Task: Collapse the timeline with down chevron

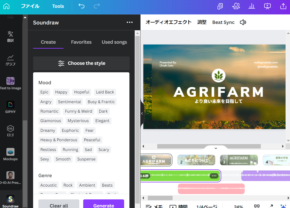Action: (216, 148)
